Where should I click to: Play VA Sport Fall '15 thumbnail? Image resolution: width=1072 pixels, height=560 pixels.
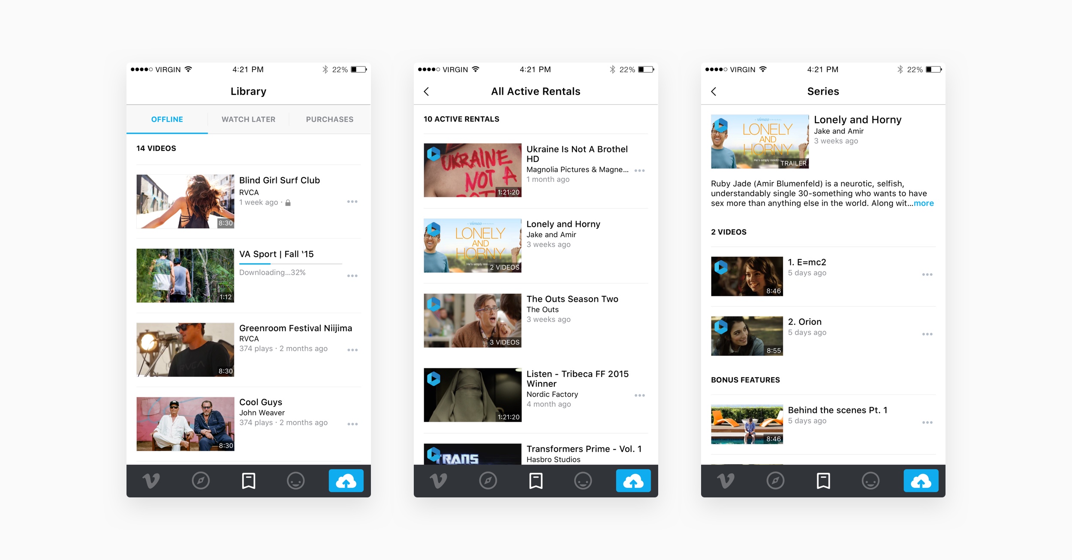click(185, 276)
